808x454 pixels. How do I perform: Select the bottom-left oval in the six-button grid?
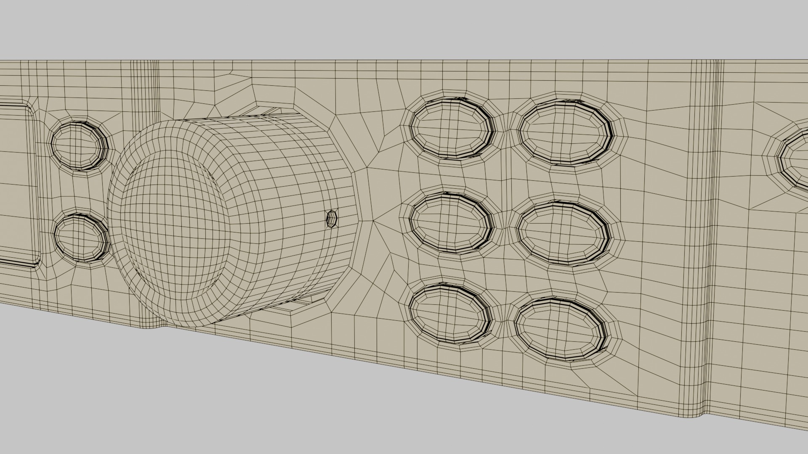pos(449,313)
